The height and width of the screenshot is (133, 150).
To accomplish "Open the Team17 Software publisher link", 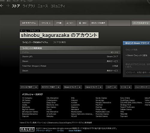I will pyautogui.click(x=127, y=107).
